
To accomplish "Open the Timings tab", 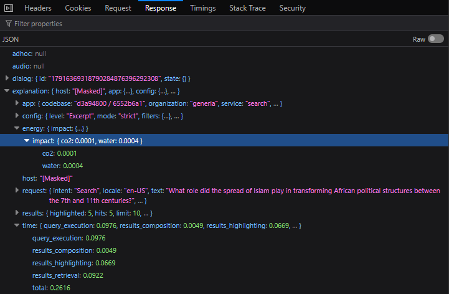I will click(203, 8).
